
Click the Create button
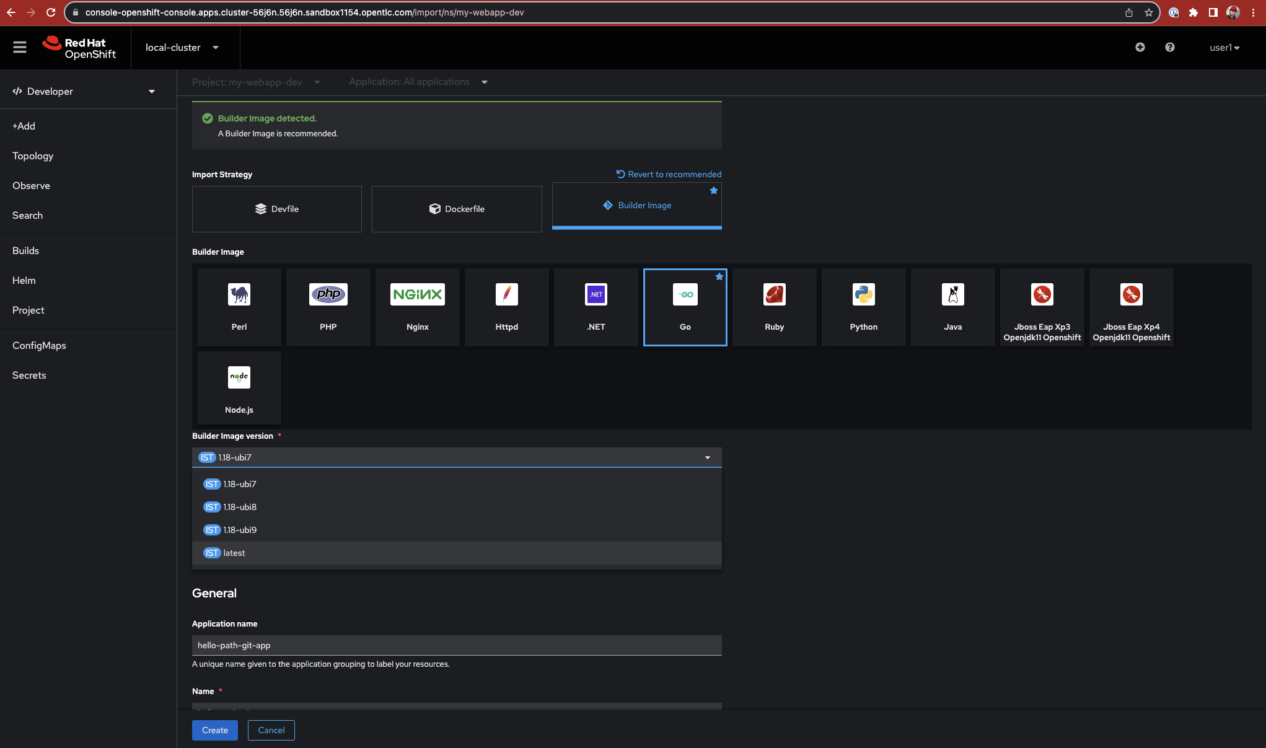pos(214,730)
